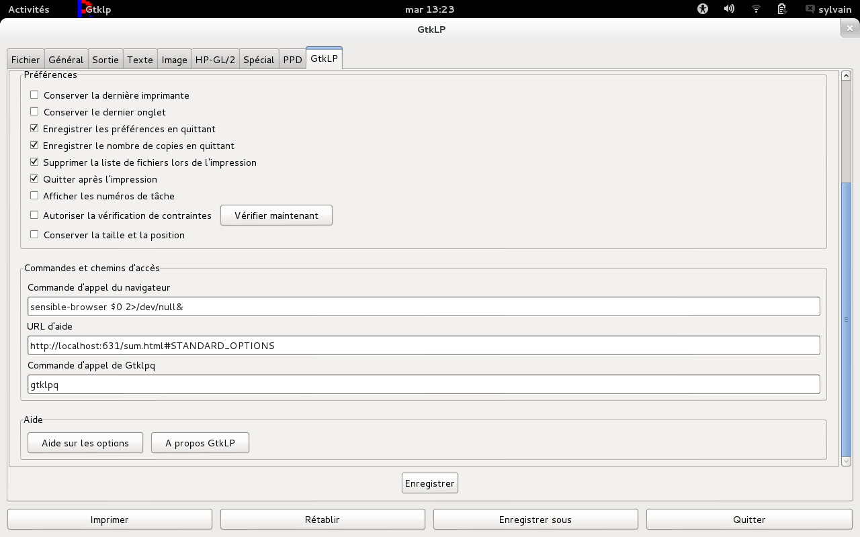Click the Imprimer button

tap(110, 520)
